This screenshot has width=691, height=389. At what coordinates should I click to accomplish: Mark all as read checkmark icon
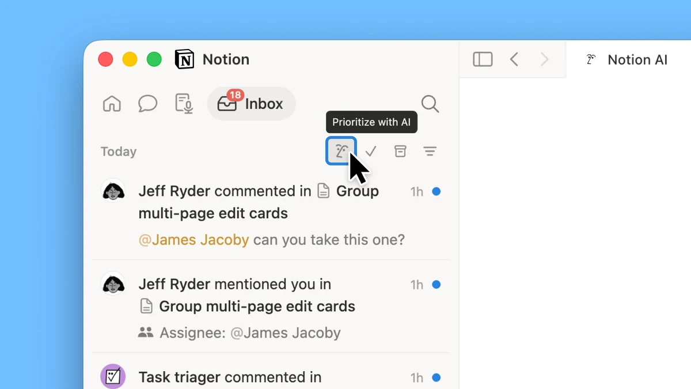(371, 152)
